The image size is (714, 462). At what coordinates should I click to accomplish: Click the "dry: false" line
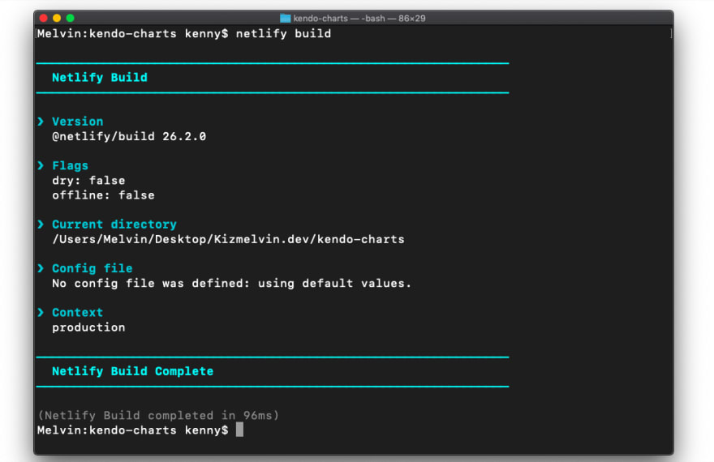click(x=88, y=181)
